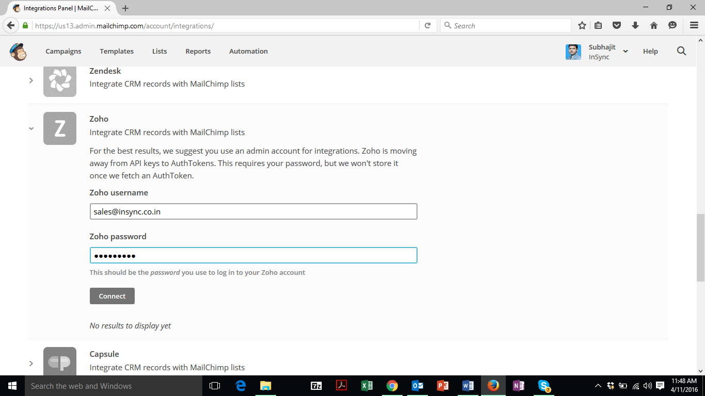Click the Zendesk integration title

click(105, 71)
